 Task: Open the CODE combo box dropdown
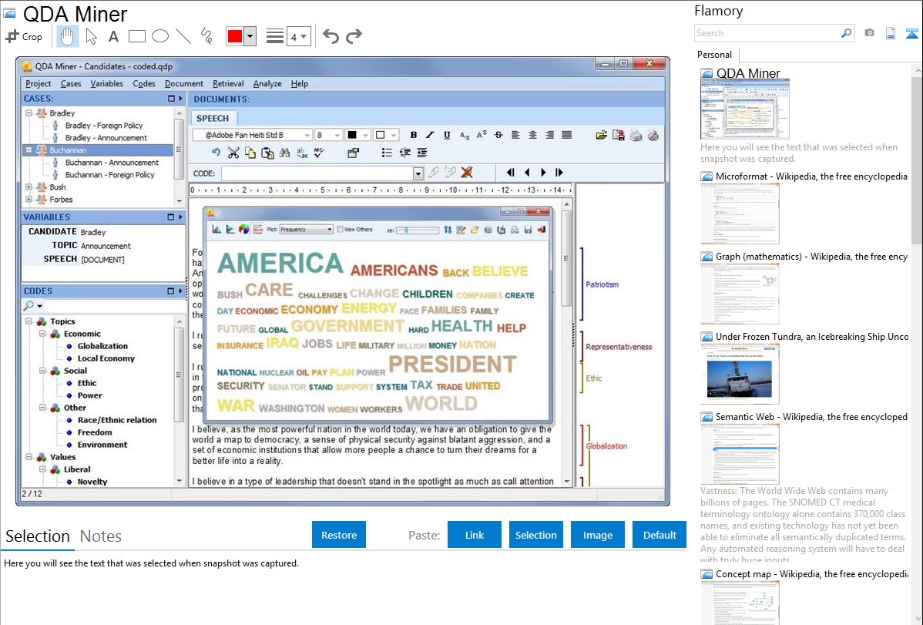tap(418, 173)
